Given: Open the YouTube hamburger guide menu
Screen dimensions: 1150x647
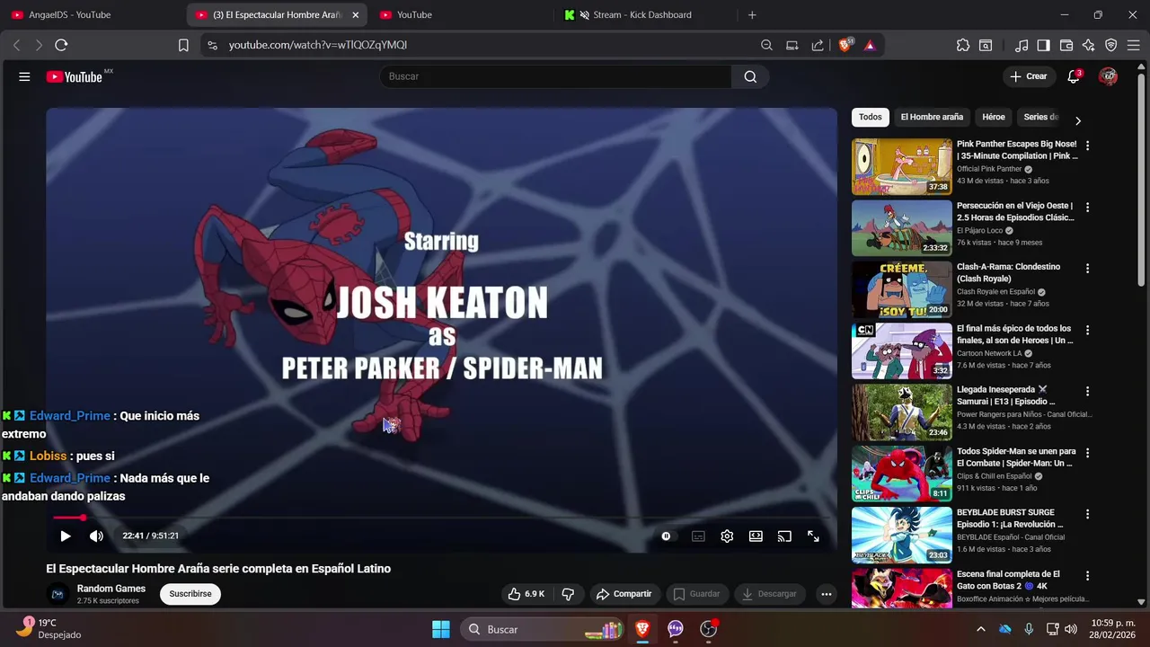Looking at the screenshot, I should coord(24,76).
